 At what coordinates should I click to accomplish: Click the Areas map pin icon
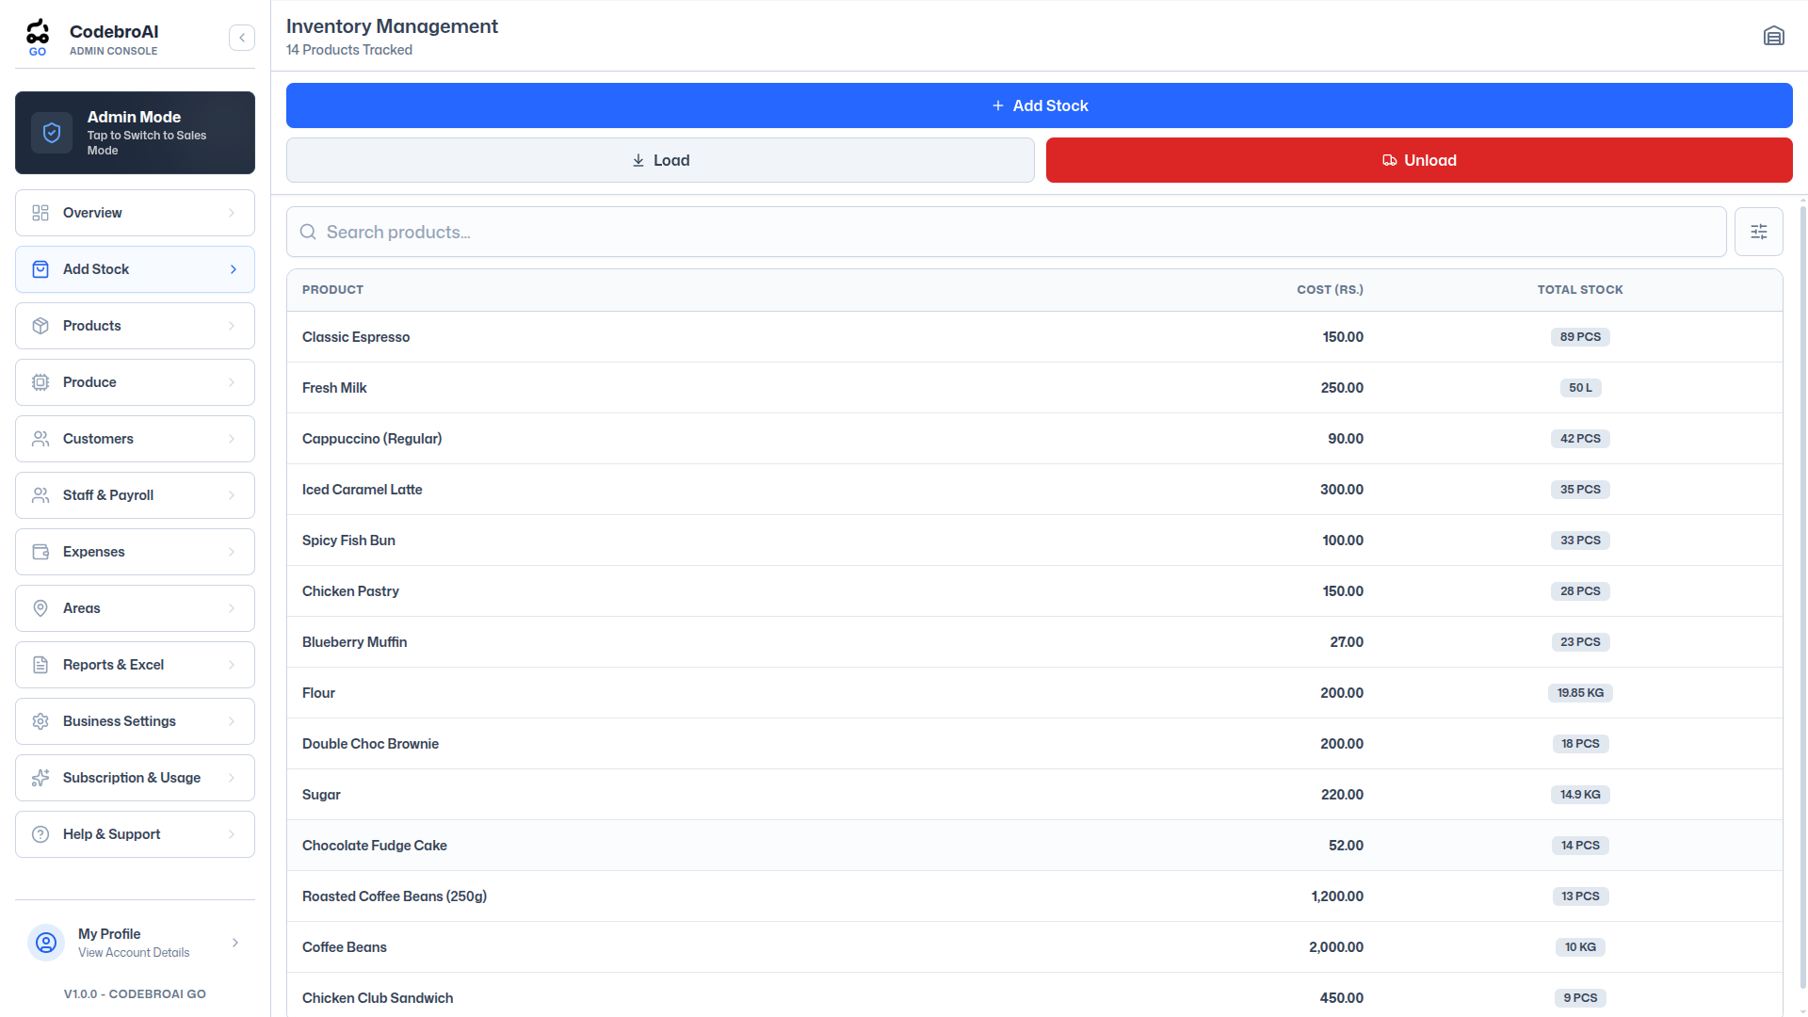click(40, 608)
